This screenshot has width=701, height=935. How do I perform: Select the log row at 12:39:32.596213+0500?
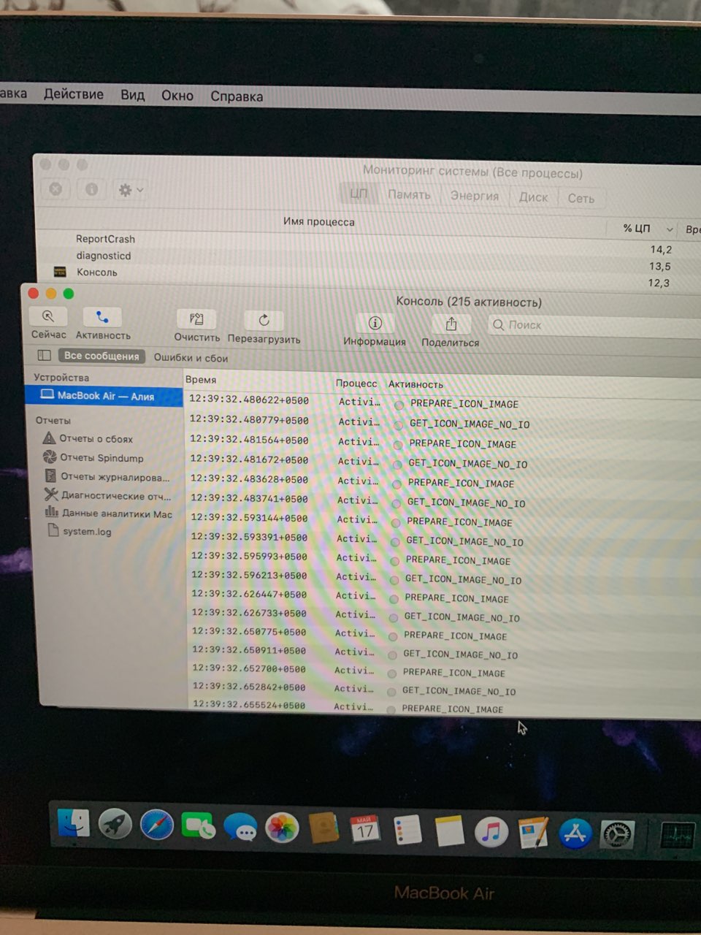pos(442,577)
